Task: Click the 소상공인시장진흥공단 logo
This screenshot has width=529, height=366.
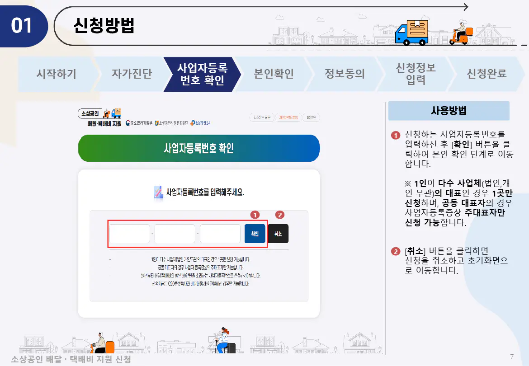Action: click(171, 123)
